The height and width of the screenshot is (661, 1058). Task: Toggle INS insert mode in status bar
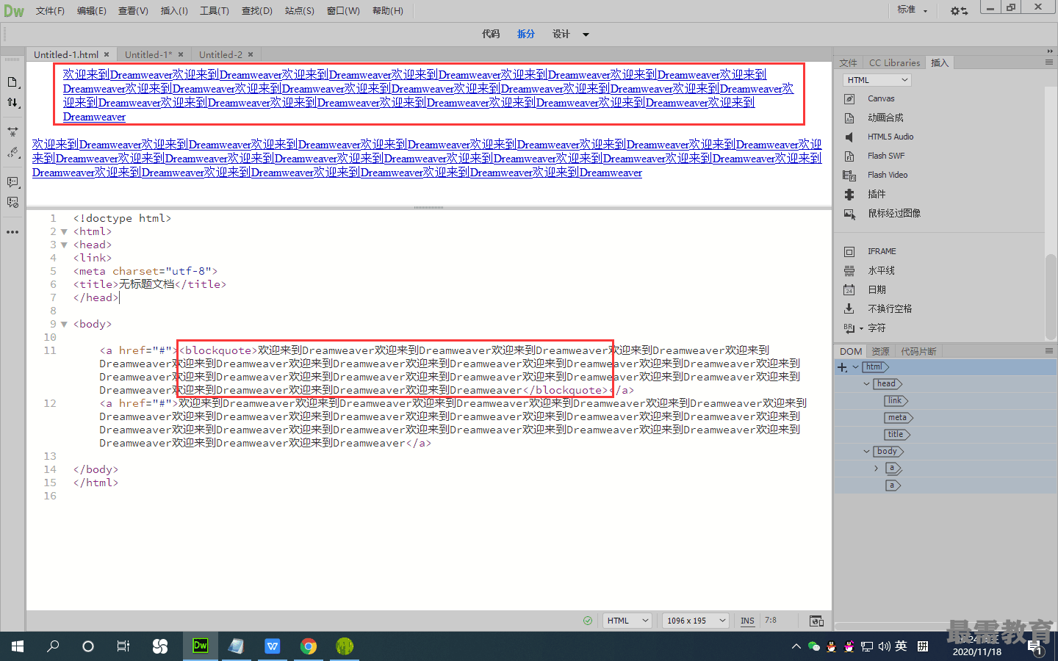pyautogui.click(x=747, y=621)
